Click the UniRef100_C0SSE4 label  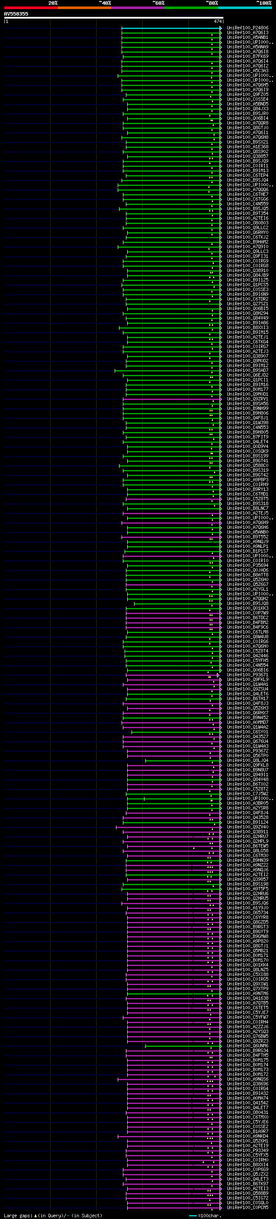click(248, 99)
